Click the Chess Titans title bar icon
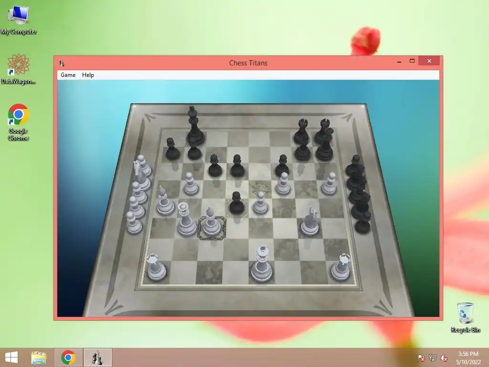This screenshot has height=367, width=489. (62, 64)
